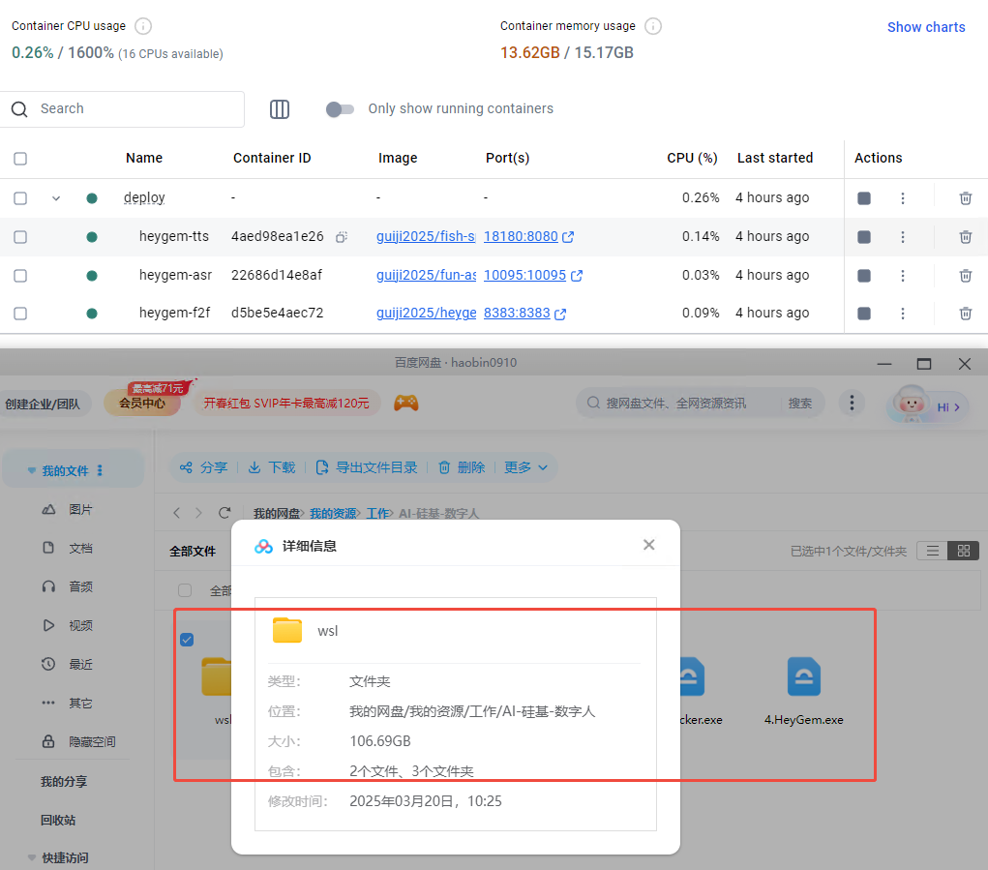This screenshot has width=988, height=870.
Task: Click the column layout icon beside search
Action: point(280,109)
